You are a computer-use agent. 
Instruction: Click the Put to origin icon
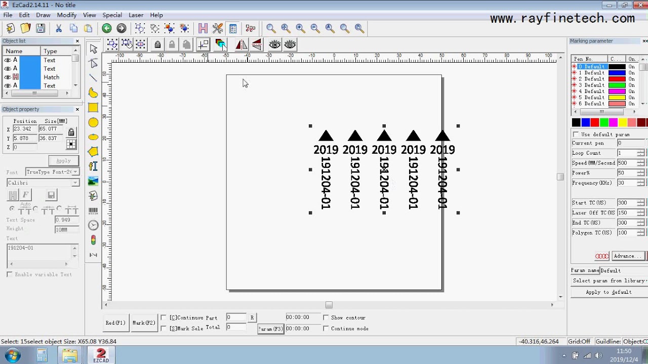tap(203, 44)
